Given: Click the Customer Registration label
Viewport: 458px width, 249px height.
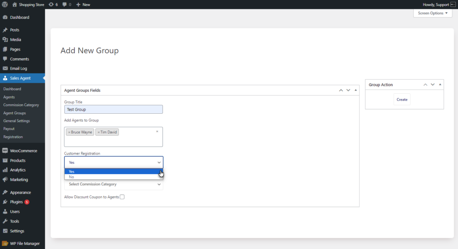Looking at the screenshot, I should [x=82, y=153].
